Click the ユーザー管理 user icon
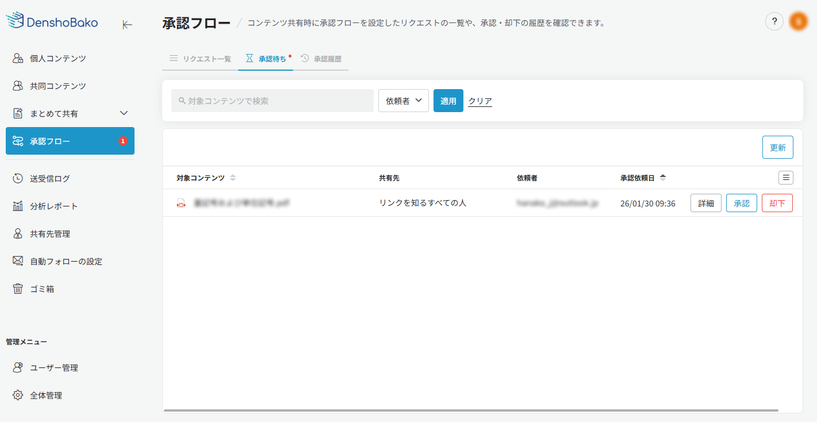817x422 pixels. pyautogui.click(x=18, y=367)
